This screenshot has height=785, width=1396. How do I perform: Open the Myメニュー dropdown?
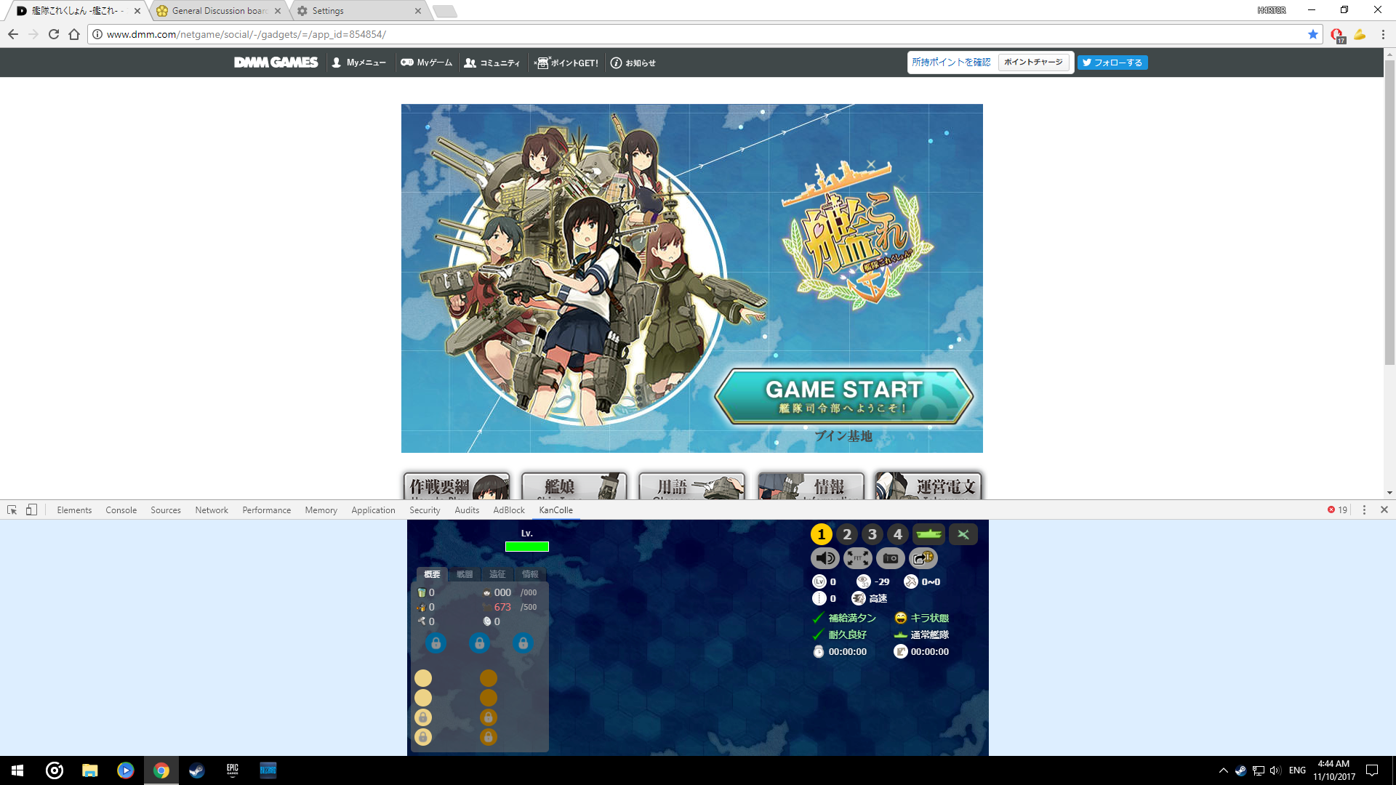(x=358, y=63)
